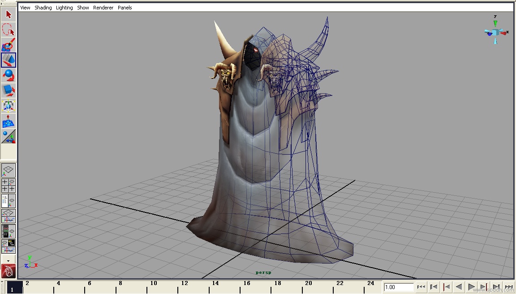Pick the Scale tool with cube icon
This screenshot has width=516, height=294.
pos(9,91)
